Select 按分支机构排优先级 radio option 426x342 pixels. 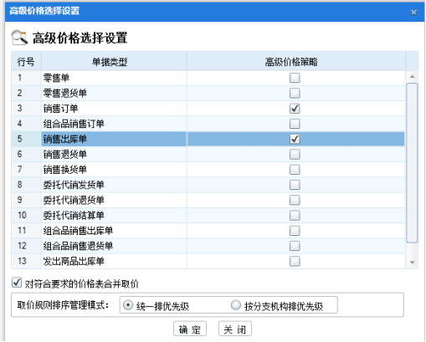point(236,305)
